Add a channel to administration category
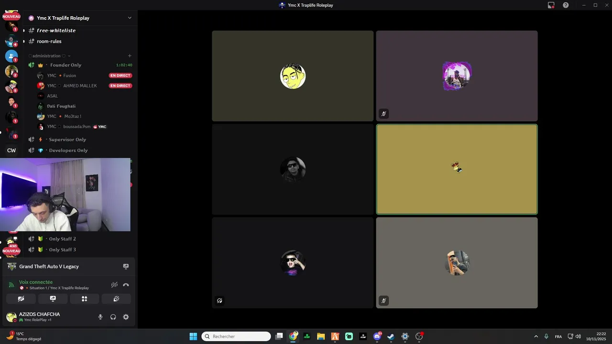The width and height of the screenshot is (612, 344). click(130, 56)
